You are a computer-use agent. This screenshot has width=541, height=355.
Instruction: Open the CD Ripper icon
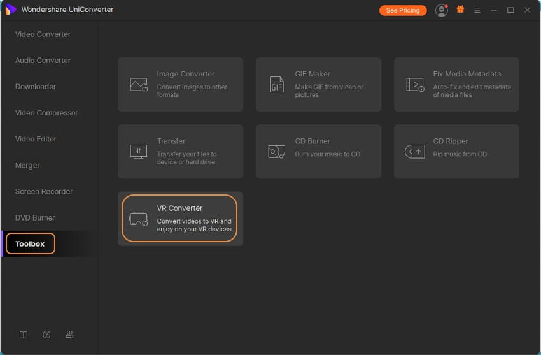415,152
